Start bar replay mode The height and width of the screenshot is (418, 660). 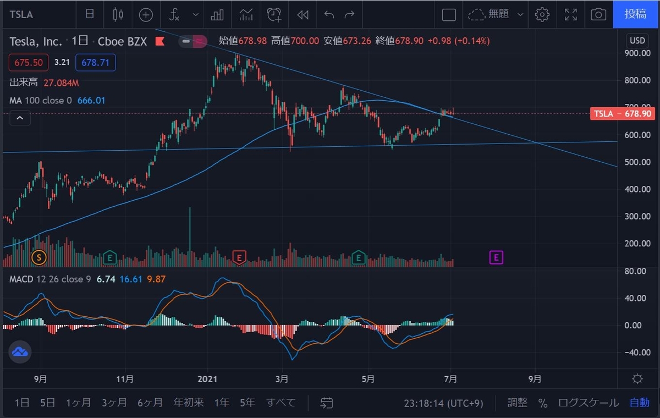[x=302, y=14]
